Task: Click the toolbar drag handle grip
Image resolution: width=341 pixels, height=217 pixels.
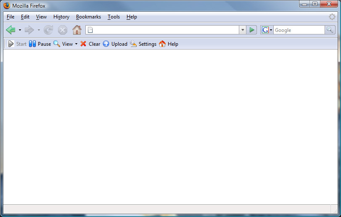Action: [5, 44]
